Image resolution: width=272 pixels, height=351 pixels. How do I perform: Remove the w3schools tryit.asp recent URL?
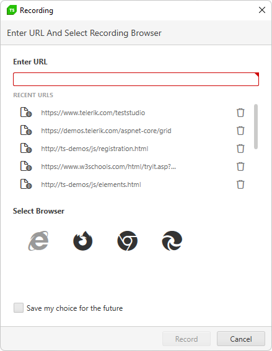[x=240, y=167]
